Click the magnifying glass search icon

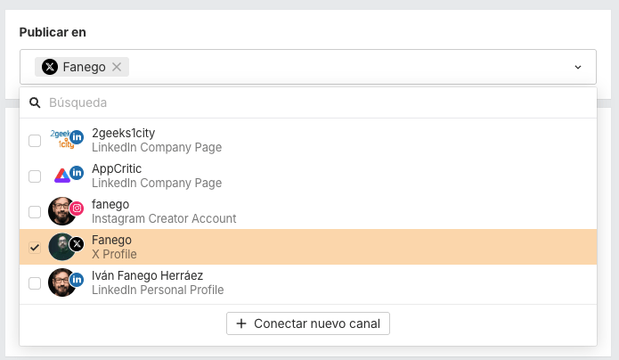coord(36,102)
